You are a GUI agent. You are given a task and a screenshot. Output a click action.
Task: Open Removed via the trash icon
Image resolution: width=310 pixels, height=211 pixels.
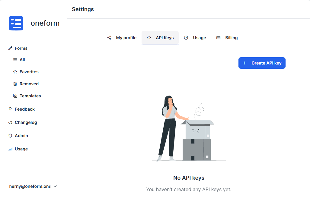[x=15, y=84]
